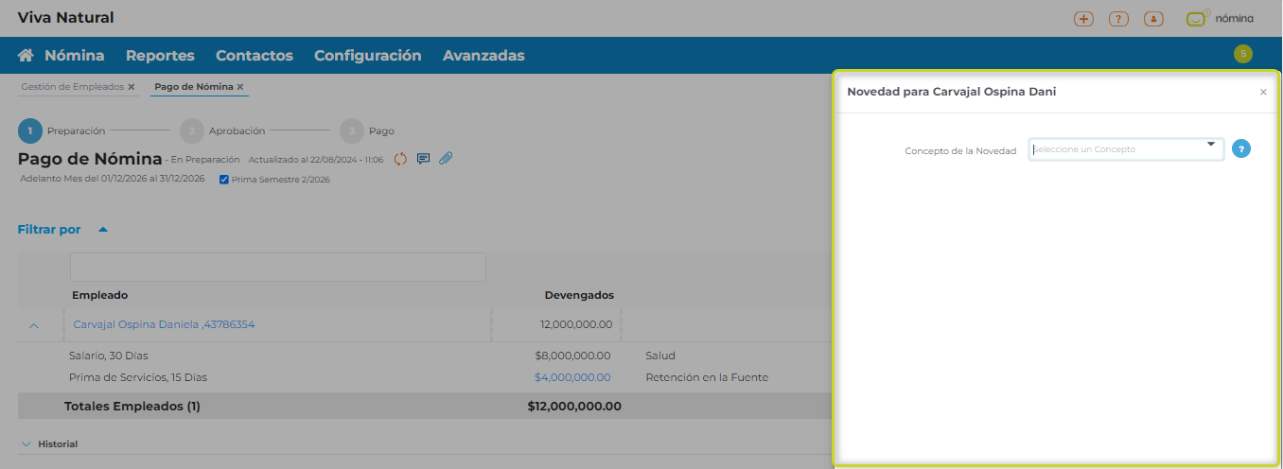The image size is (1283, 469).
Task: Click the $4,000,000.00 Prima de Servicios amount
Action: (572, 377)
